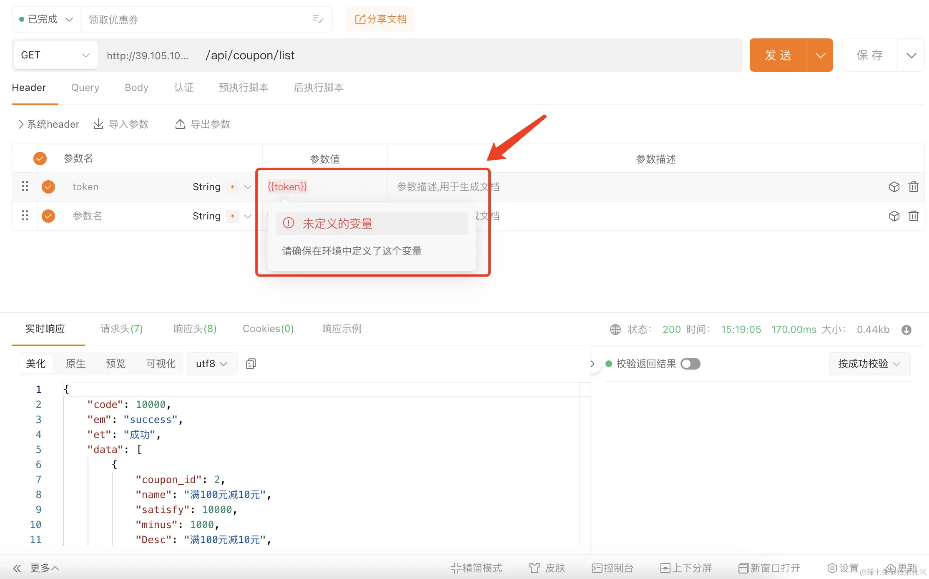
Task: Toggle the select-all checkbox beside 参数名 header
Action: click(40, 158)
